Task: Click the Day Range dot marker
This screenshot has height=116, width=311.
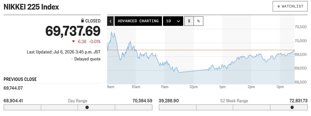Action: pos(87,107)
